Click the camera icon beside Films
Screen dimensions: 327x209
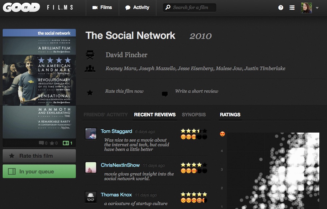(x=95, y=8)
